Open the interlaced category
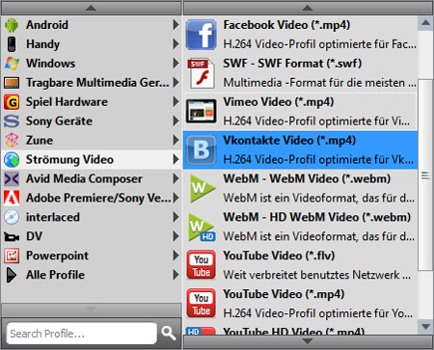Viewport: 434px width, 350px height. coord(92,217)
